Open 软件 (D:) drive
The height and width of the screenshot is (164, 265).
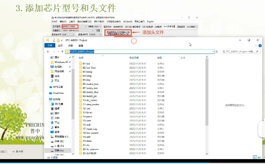pyautogui.click(x=57, y=141)
